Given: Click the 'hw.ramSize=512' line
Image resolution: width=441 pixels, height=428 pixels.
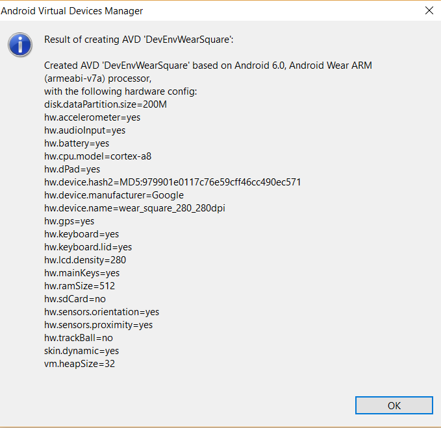Looking at the screenshot, I should tap(80, 286).
